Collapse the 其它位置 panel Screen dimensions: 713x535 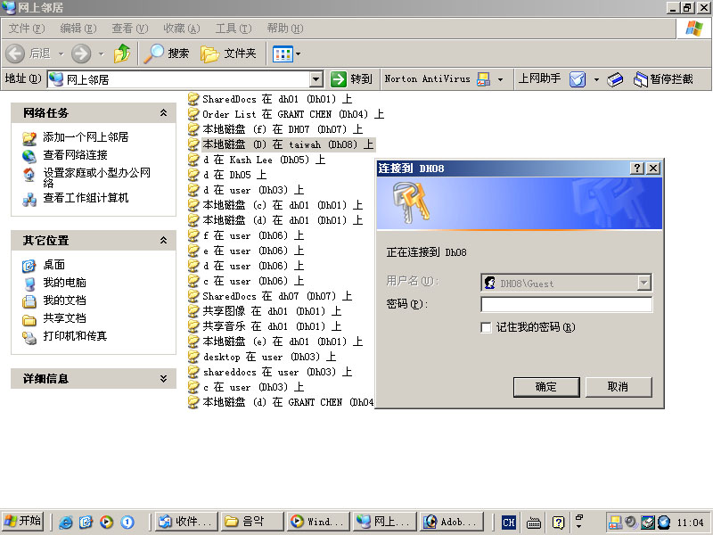pos(163,240)
